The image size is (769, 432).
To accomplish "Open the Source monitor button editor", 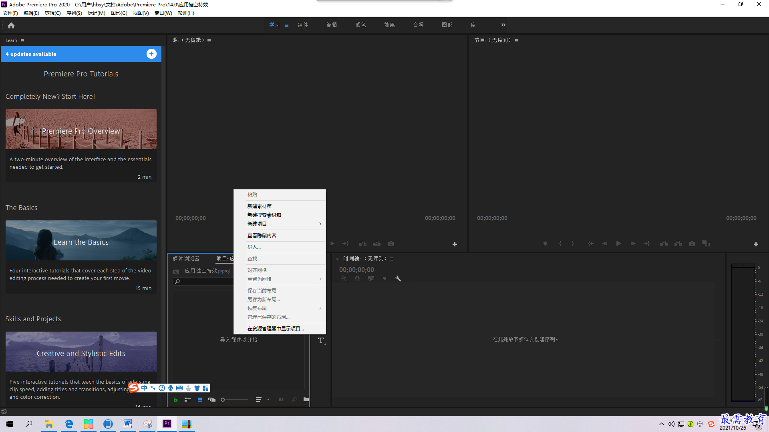I will (455, 244).
